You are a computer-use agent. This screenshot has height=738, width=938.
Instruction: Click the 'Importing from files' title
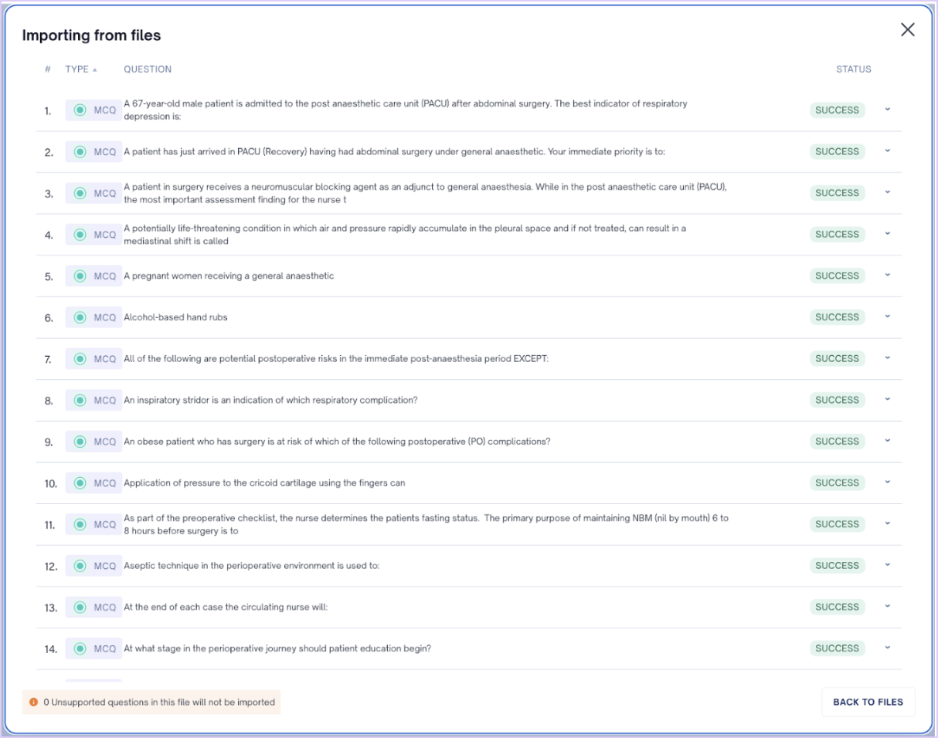[x=91, y=36]
